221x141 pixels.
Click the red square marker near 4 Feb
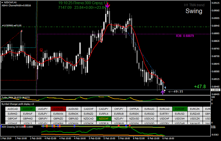(41, 50)
